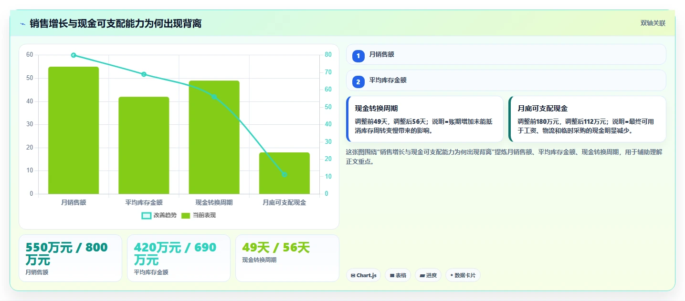Screen dimensions: 685x301
Task: Click the icon inside the 数据卡片 tag
Action: (452, 275)
